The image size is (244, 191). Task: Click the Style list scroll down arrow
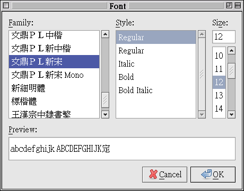(202, 114)
